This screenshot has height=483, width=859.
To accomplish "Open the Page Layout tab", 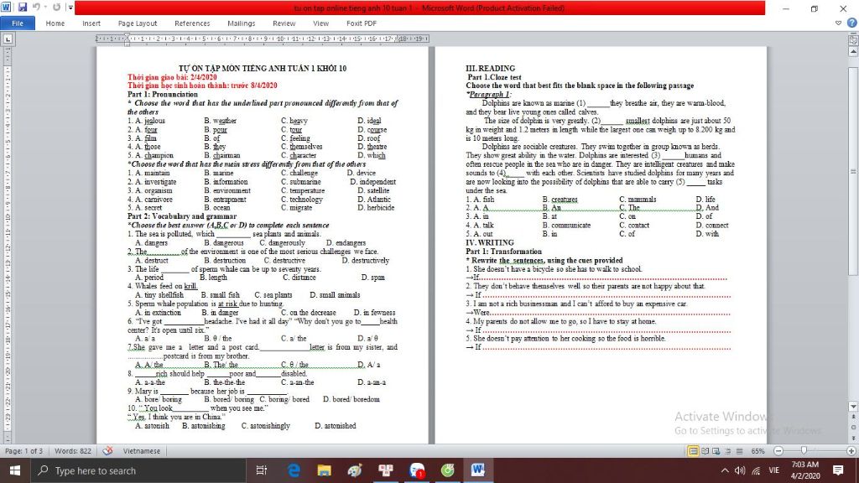I will [138, 23].
